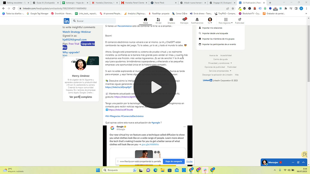Open the Google post three-dot menu
The height and width of the screenshot is (174, 310).
click(185, 127)
